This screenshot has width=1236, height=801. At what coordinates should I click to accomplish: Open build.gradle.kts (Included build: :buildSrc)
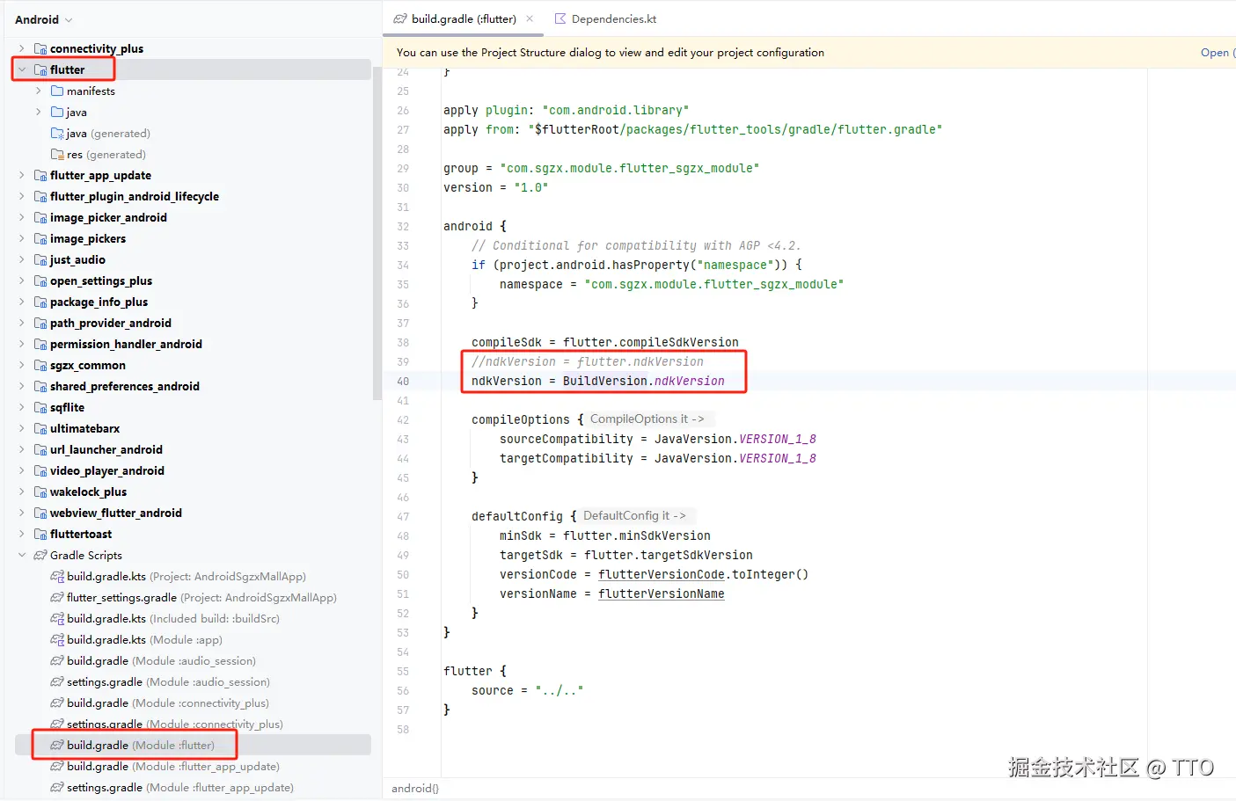(x=173, y=618)
